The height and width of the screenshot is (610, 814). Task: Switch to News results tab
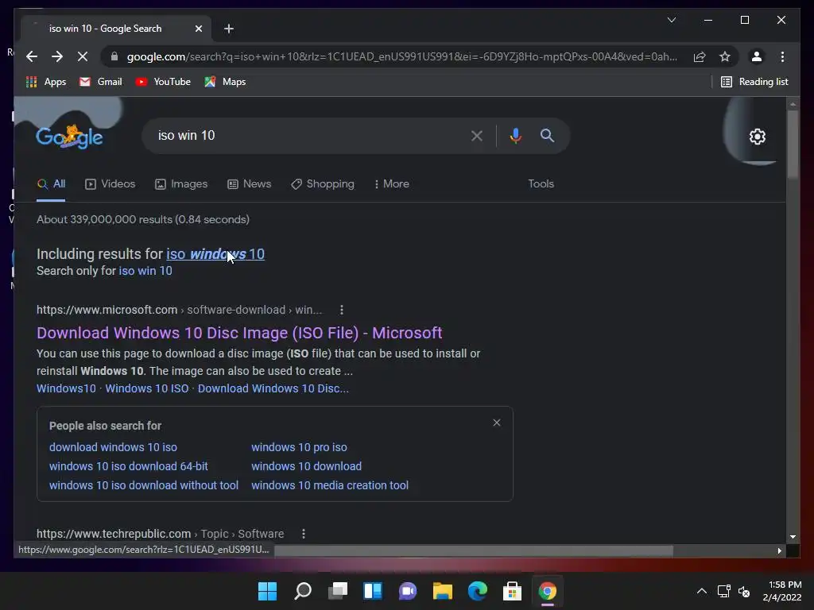(x=249, y=184)
